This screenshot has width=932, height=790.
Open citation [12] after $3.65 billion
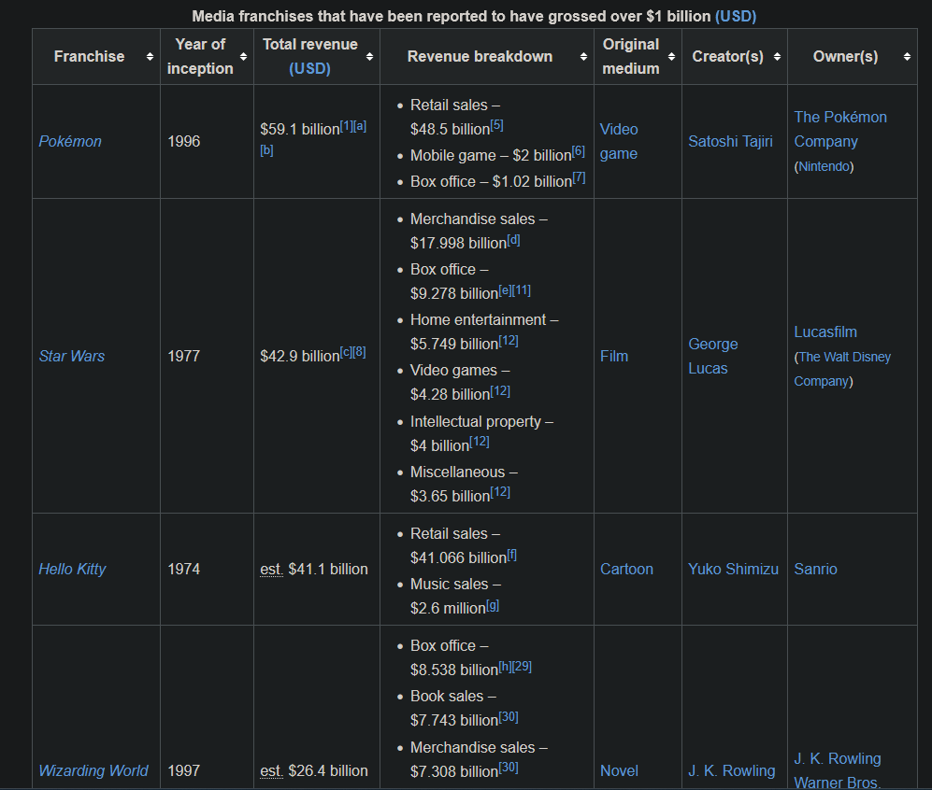coord(500,492)
